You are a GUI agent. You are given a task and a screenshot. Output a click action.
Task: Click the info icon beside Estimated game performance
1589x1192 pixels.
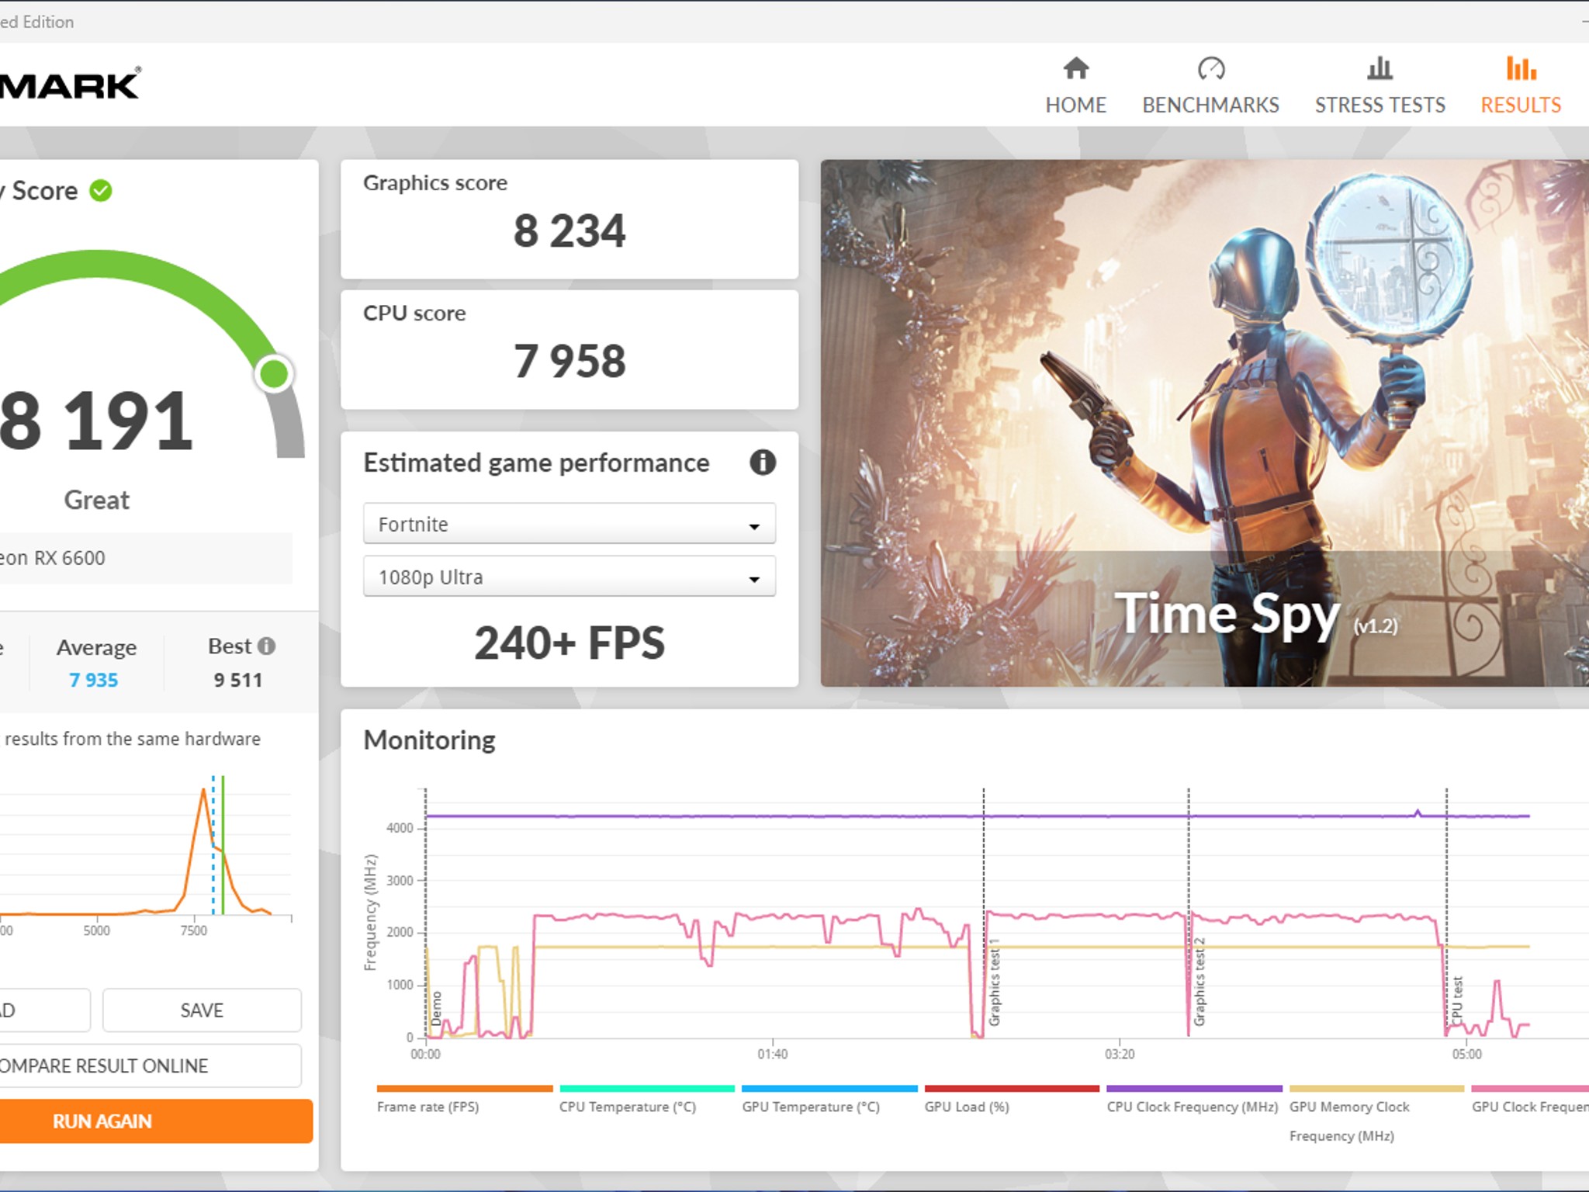762,463
